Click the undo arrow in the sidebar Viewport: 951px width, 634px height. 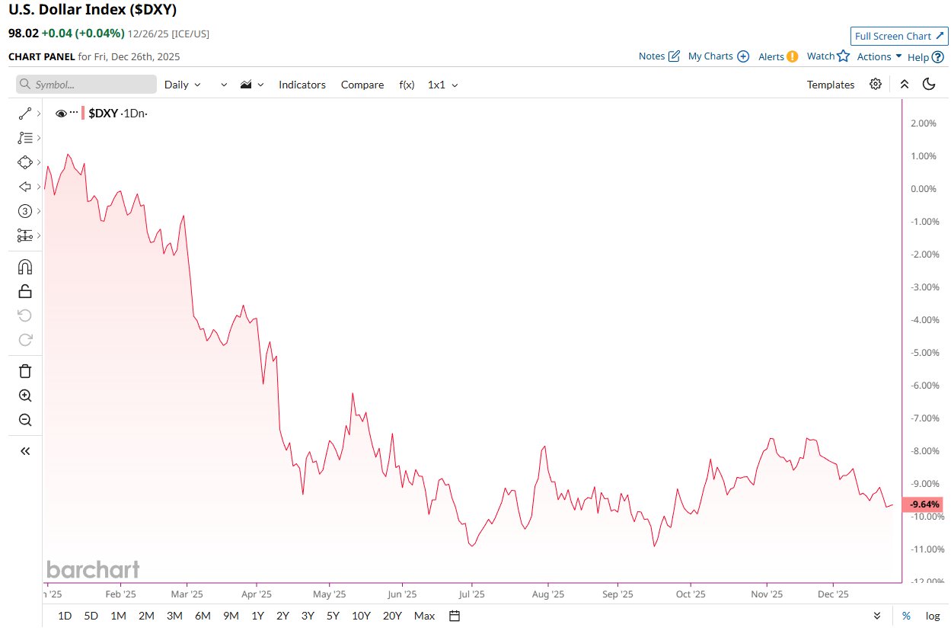coord(25,315)
